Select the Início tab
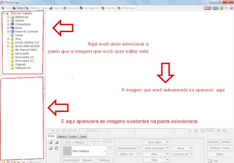The height and width of the screenshot is (163, 234). 51,136
